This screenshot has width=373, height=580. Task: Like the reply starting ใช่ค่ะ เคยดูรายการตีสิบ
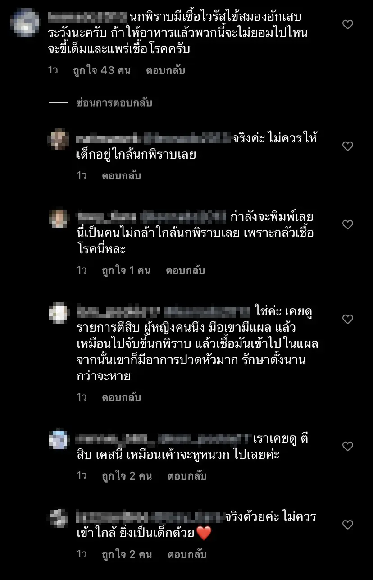click(x=348, y=319)
